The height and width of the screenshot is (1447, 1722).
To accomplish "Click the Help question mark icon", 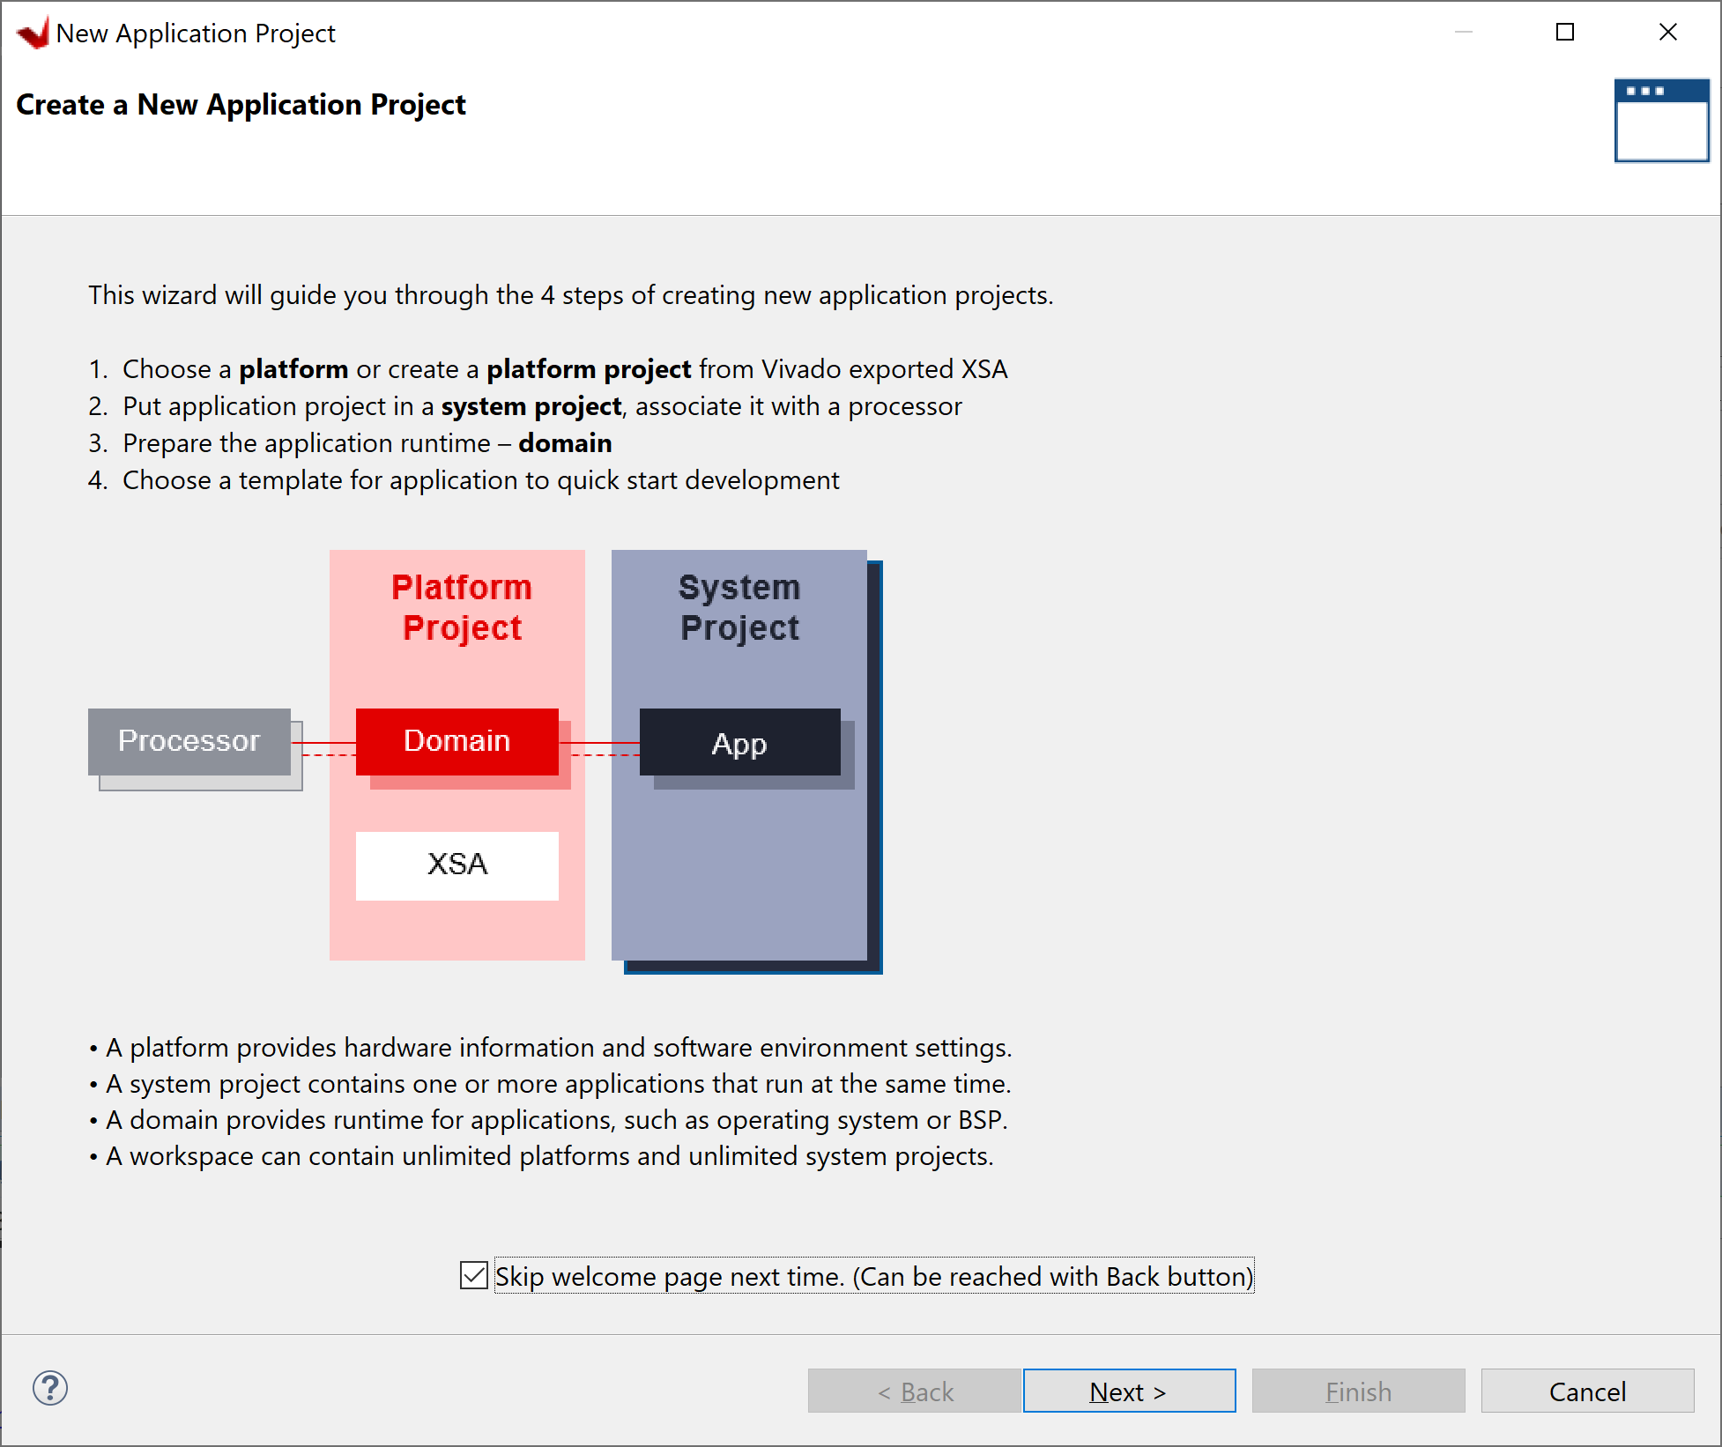I will click(50, 1388).
